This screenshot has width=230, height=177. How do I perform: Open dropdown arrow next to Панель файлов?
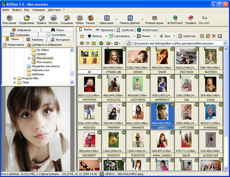click(142, 19)
